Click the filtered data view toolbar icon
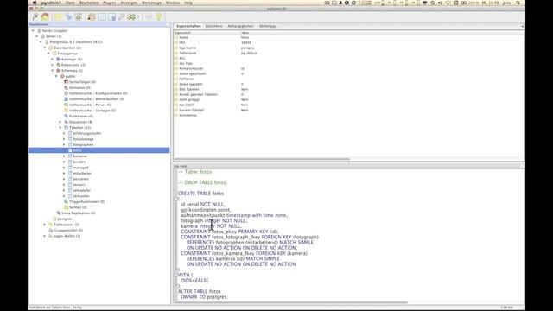This screenshot has width=553, height=311. [x=111, y=16]
